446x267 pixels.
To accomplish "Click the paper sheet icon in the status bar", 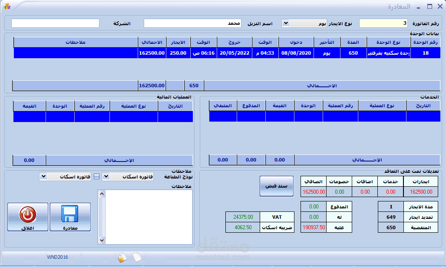I will coord(136,257).
